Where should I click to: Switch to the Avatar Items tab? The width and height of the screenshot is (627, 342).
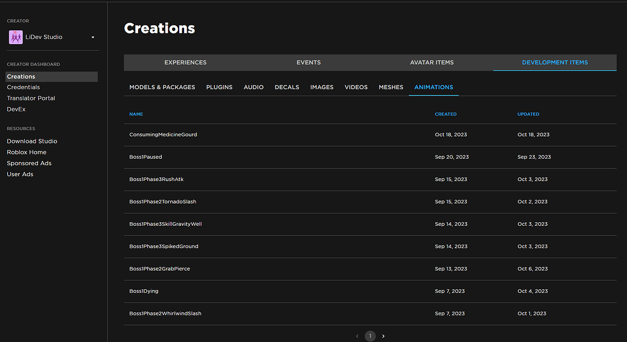(432, 62)
